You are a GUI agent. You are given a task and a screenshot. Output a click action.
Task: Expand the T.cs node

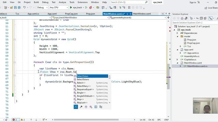[x=180, y=46]
